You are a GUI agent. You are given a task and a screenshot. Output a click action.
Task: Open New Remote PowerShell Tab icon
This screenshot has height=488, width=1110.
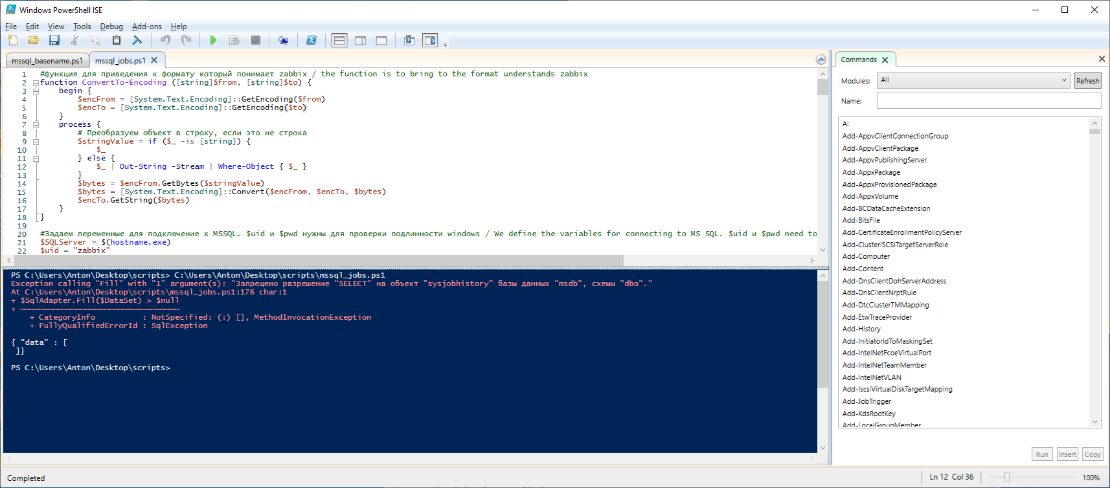coord(283,40)
